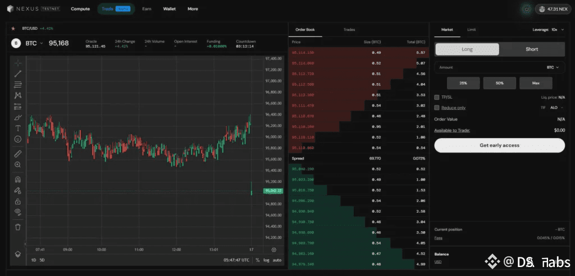This screenshot has width=575, height=276.
Task: Expand the BTC market selector chevron
Action: (x=42, y=43)
